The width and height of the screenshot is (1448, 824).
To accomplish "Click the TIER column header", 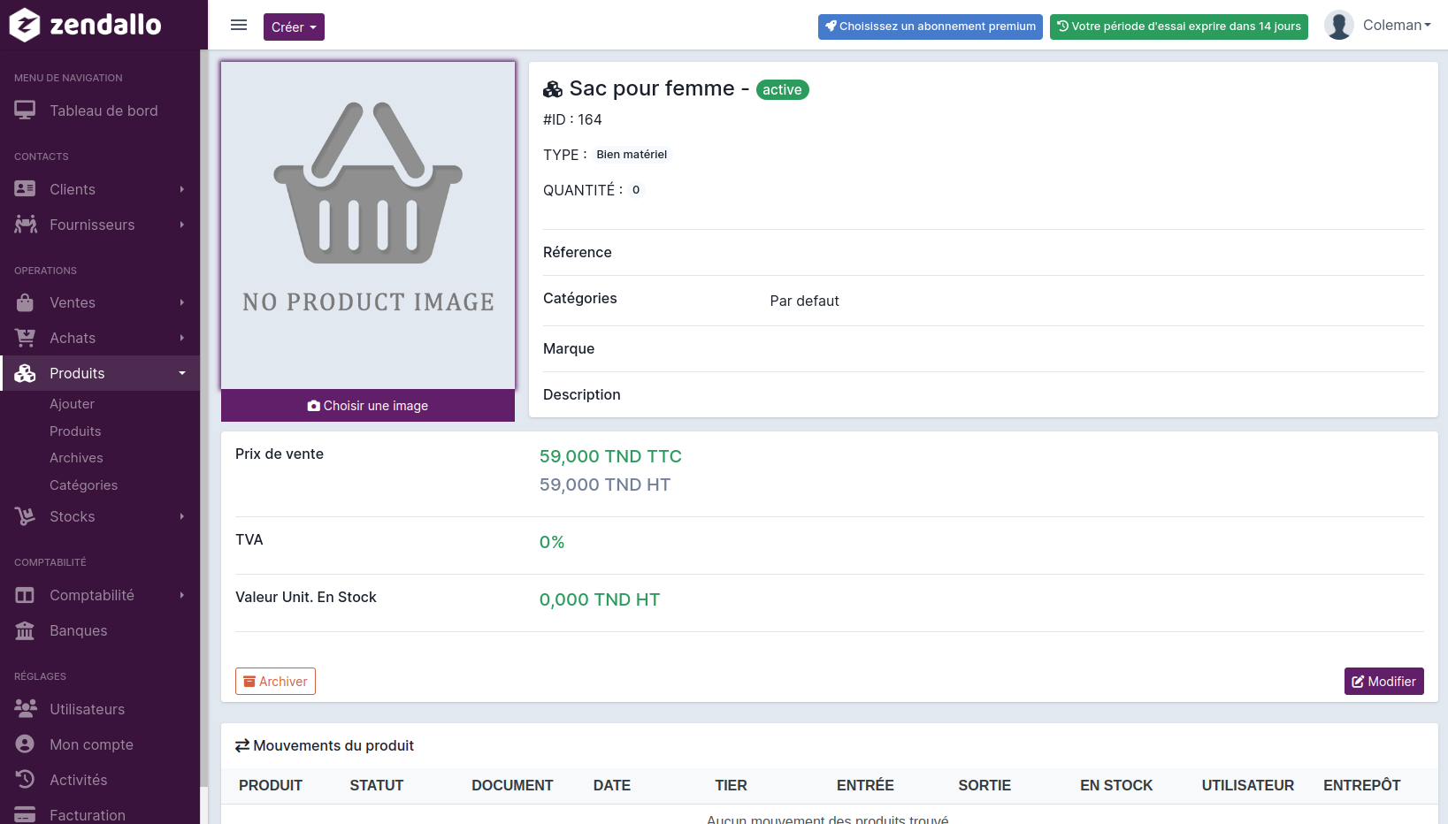I will (732, 785).
